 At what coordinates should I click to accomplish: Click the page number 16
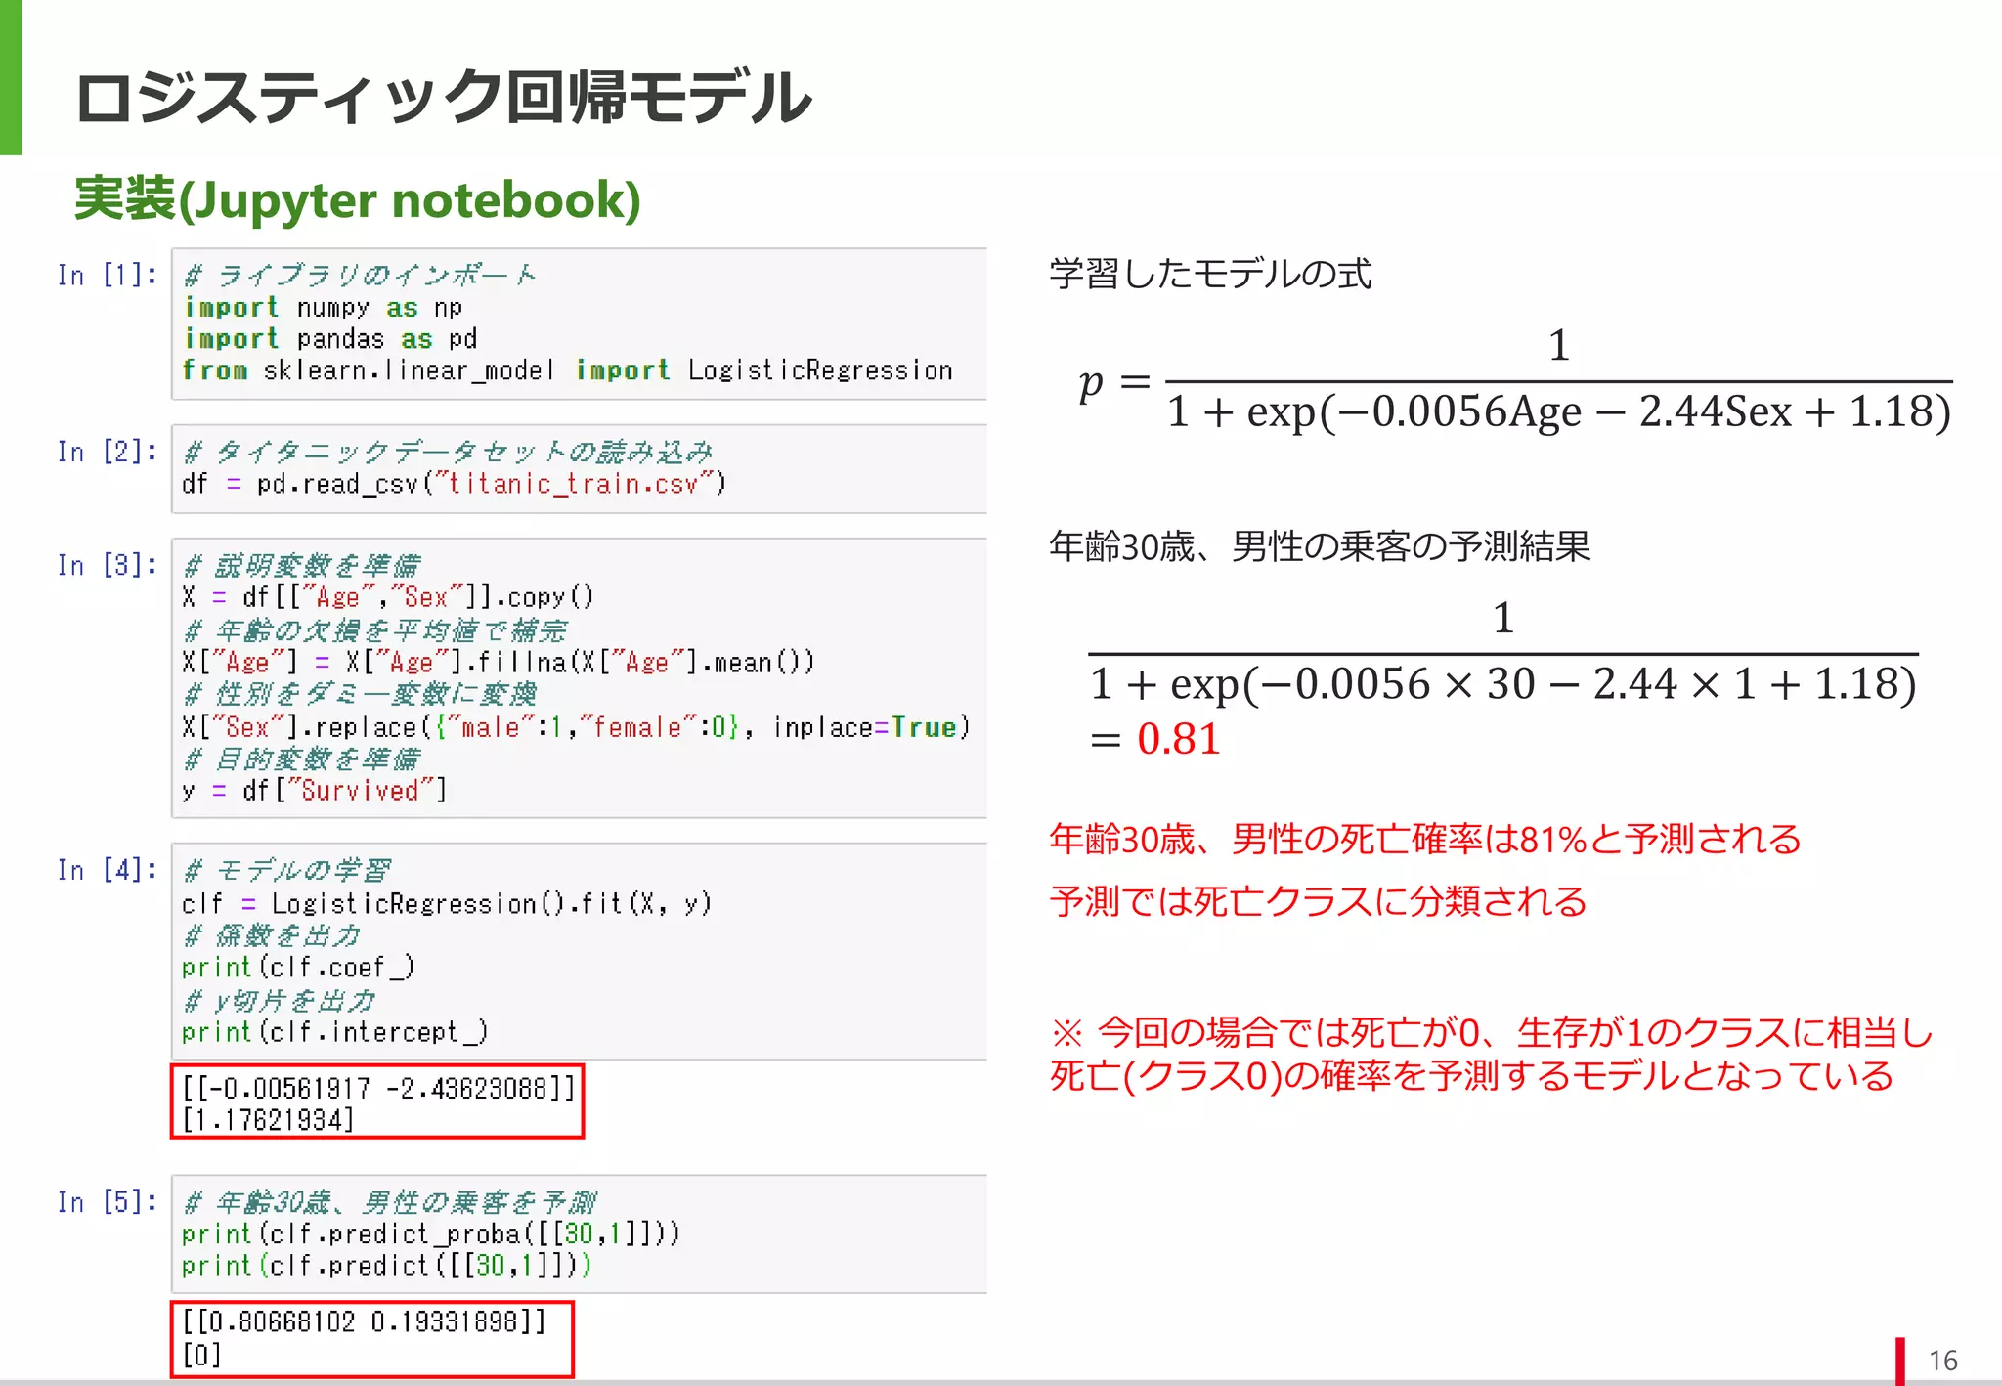pos(1942,1361)
